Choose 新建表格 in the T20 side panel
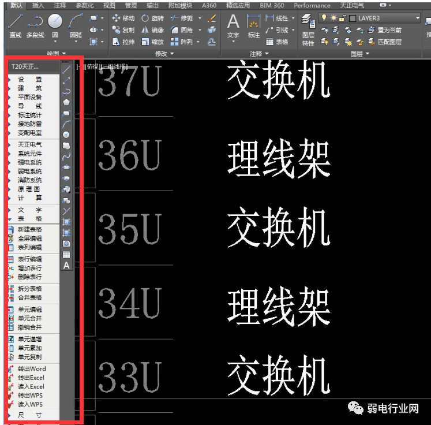This screenshot has height=425, width=431. (29, 229)
